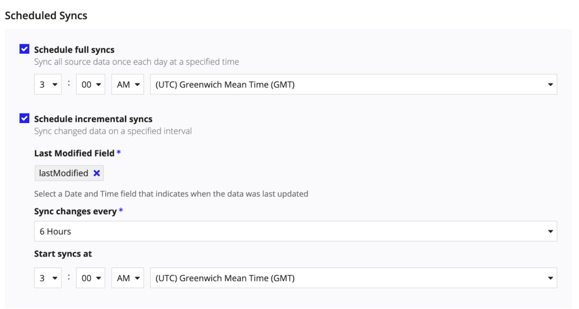Click the Start syncs at label
This screenshot has height=309, width=579.
coord(63,254)
